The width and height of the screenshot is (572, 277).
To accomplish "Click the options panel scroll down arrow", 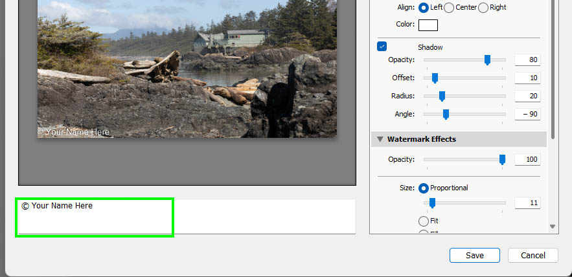I will (553, 227).
